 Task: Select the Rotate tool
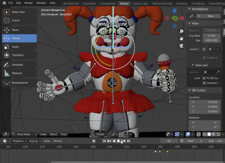point(19,38)
